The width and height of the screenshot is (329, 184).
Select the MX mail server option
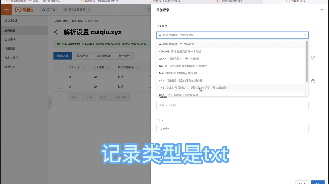tap(231, 73)
